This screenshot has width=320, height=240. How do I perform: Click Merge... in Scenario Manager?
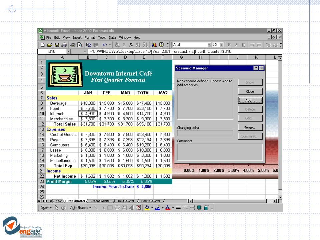point(250,128)
